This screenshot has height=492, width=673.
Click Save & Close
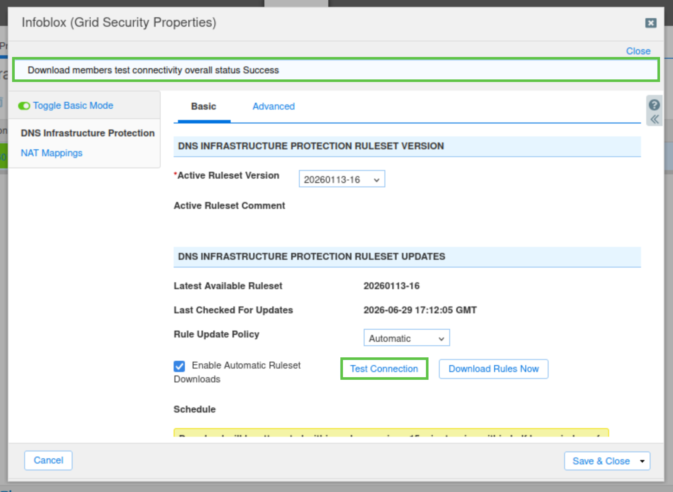tap(600, 461)
